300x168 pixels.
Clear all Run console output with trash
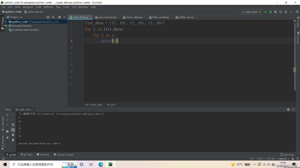tap(13, 140)
